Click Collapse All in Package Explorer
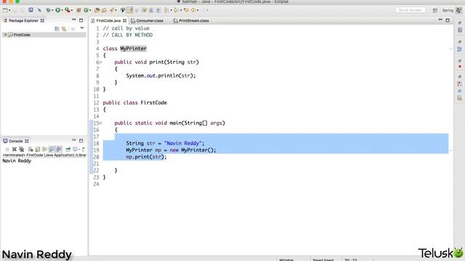Image resolution: width=465 pixels, height=261 pixels. (x=57, y=29)
